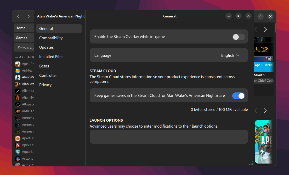Image resolution: width=289 pixels, height=175 pixels.
Task: Click the Apr 1, 10:00 event label
Action: [x=264, y=65]
